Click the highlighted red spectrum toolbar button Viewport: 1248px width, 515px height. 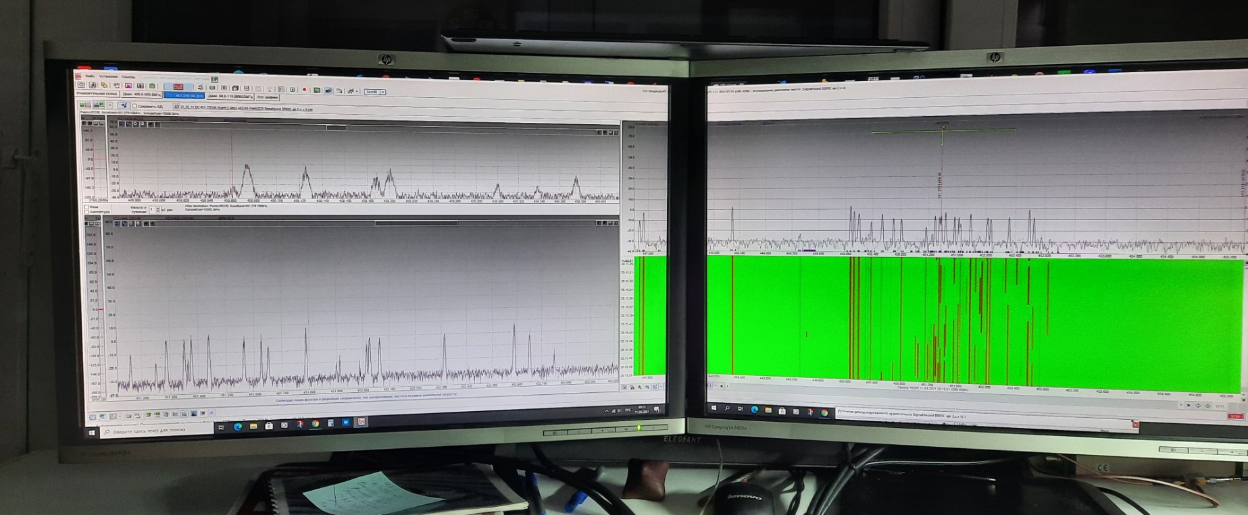point(178,86)
